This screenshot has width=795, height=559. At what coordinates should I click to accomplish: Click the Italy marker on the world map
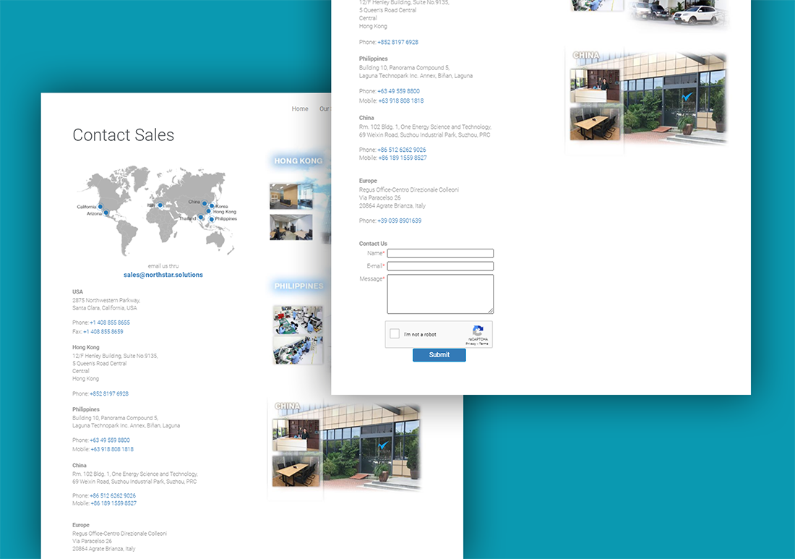click(x=160, y=205)
